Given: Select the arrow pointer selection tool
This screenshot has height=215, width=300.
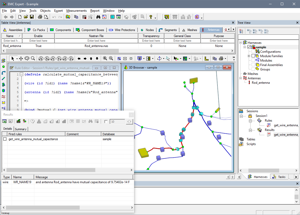Looking at the screenshot, I should click(12, 58).
